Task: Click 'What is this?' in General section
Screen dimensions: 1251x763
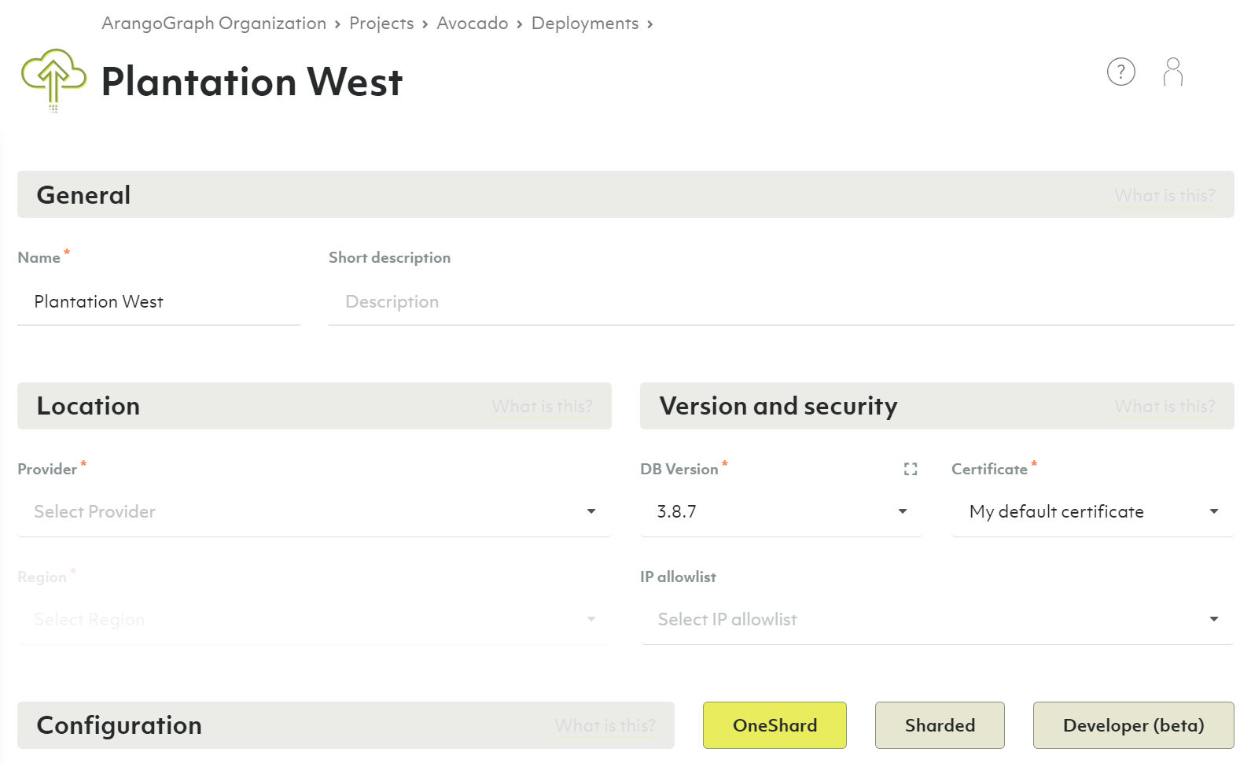Action: coord(1165,195)
